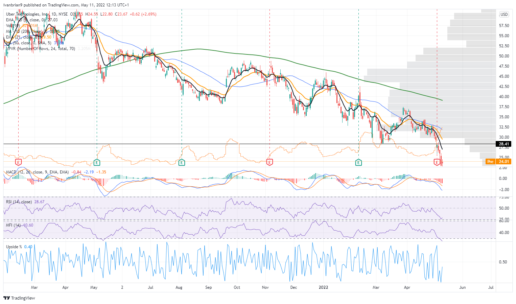The image size is (516, 304).
Task: Click the VPVR indicator legend
Action: pos(48,49)
